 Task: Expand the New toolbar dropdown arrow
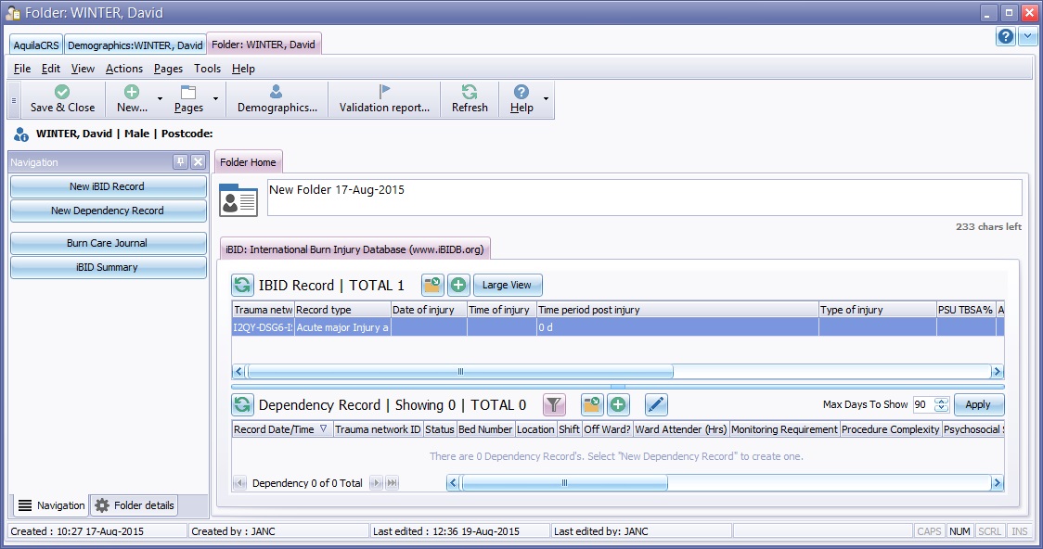(161, 99)
